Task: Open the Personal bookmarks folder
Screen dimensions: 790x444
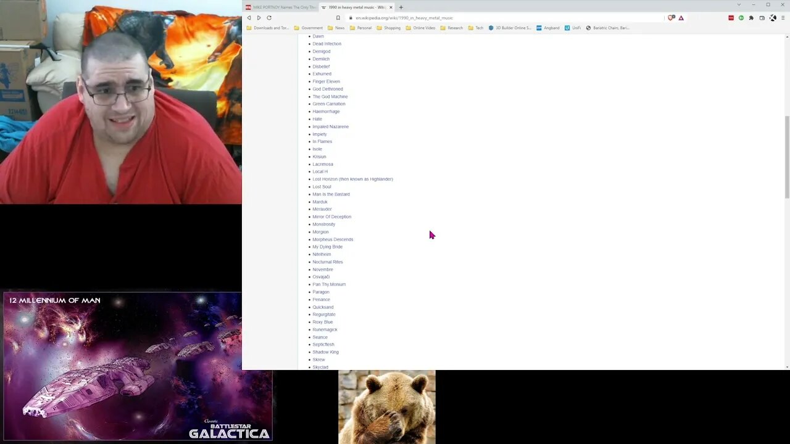Action: pos(360,28)
